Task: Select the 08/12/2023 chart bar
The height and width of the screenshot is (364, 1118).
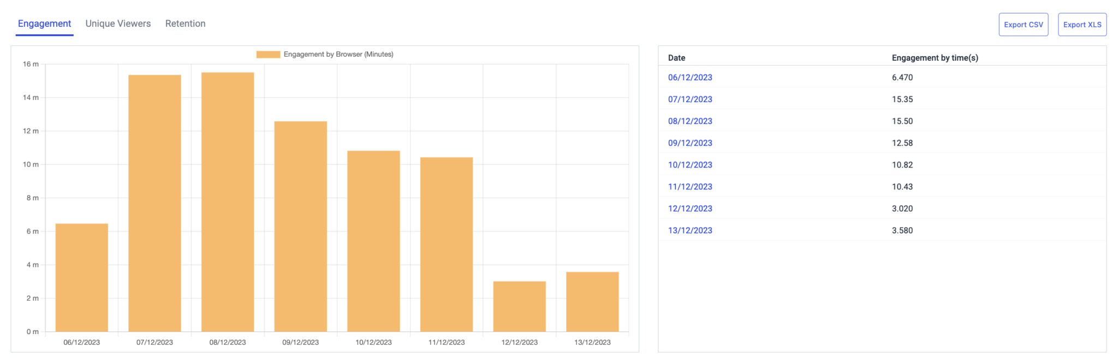Action: pos(228,202)
